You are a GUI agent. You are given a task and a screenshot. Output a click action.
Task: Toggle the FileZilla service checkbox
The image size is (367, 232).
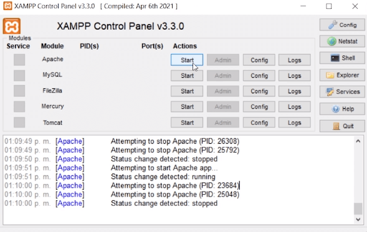(x=19, y=91)
